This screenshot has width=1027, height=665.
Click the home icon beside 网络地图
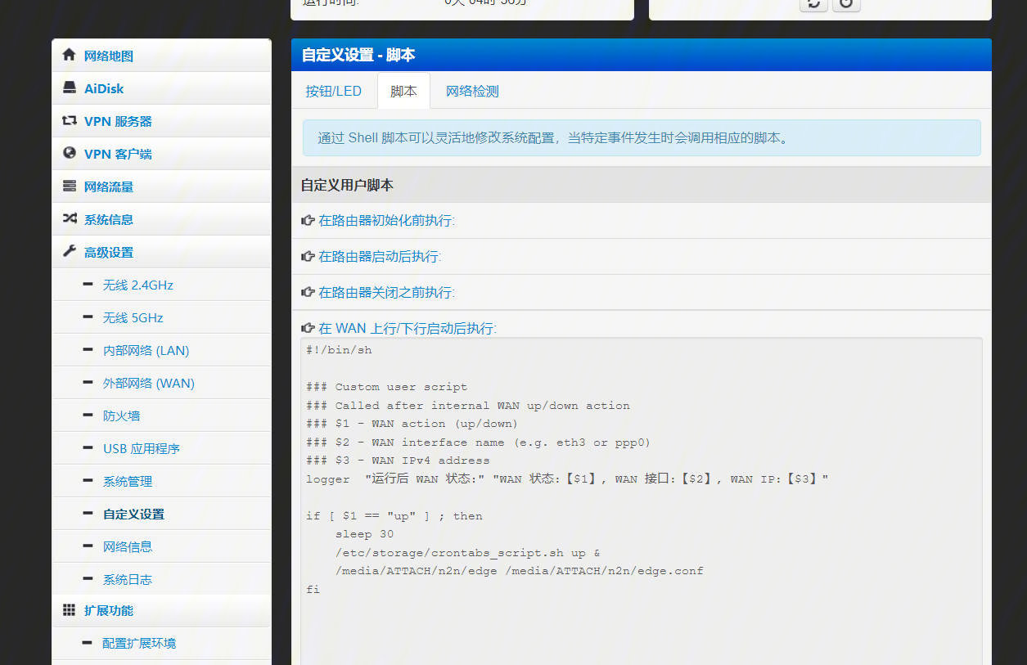coord(69,56)
